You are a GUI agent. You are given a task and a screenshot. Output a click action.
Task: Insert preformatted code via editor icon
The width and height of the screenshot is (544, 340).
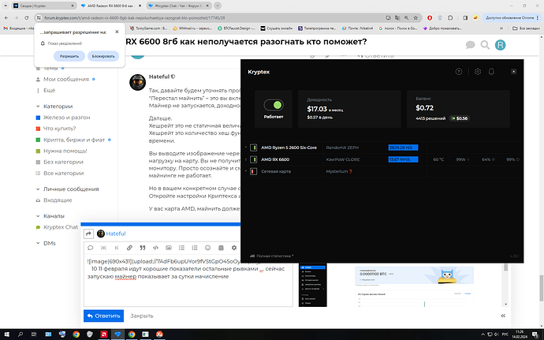155,248
